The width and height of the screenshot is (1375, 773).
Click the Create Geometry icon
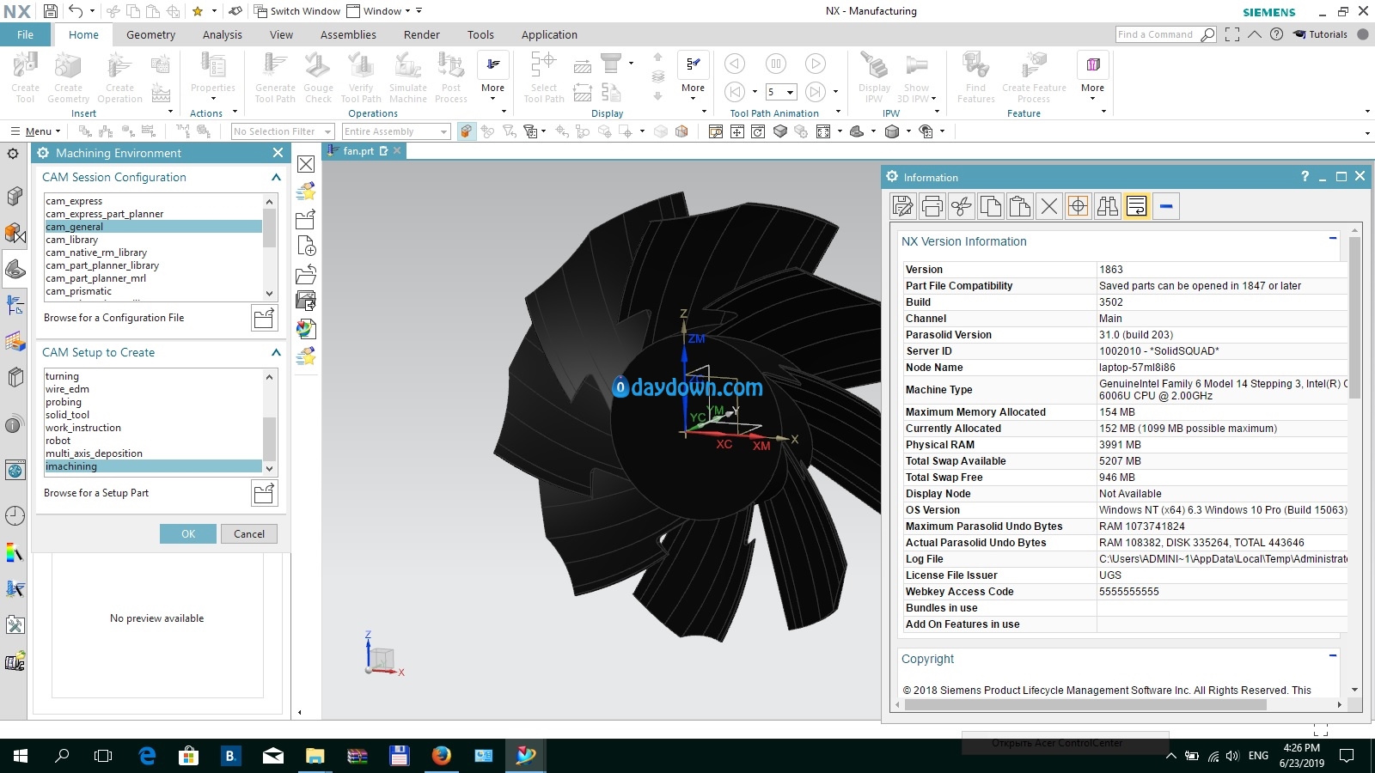click(x=68, y=77)
